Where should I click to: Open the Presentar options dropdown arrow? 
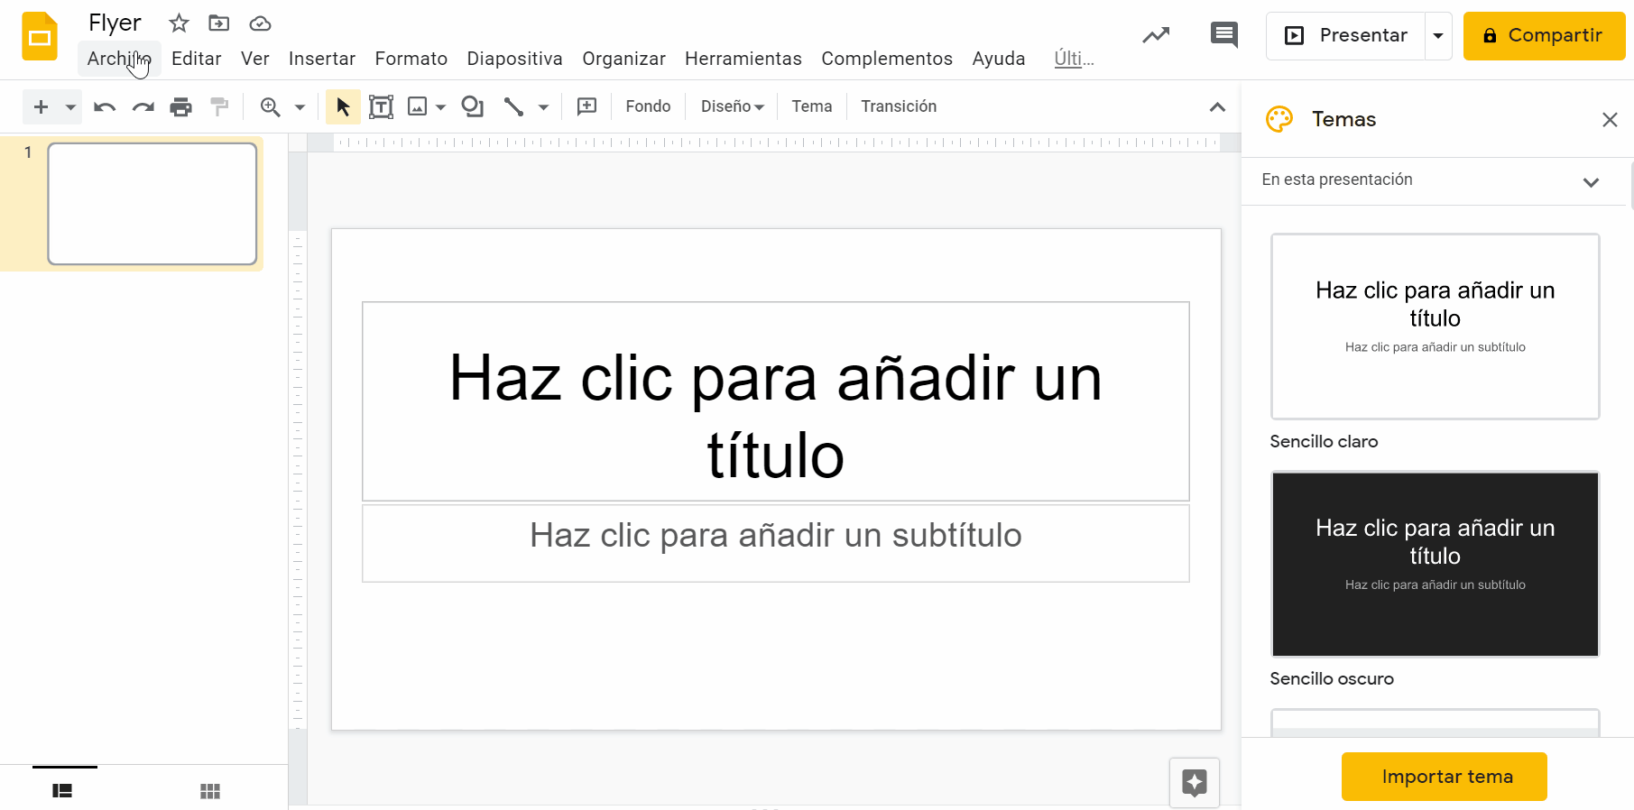click(x=1438, y=36)
